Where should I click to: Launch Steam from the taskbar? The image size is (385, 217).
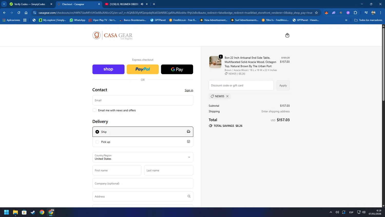pyautogui.click(x=33, y=212)
